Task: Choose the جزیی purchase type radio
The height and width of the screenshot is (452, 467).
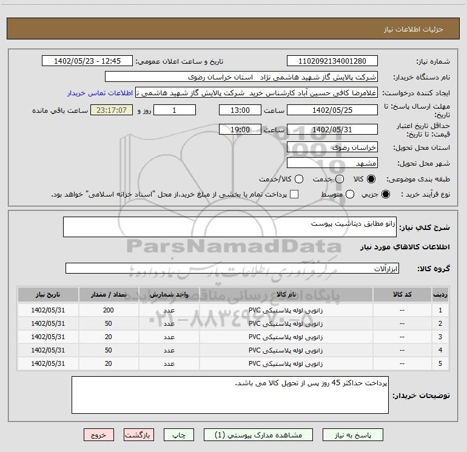Action: (x=386, y=194)
